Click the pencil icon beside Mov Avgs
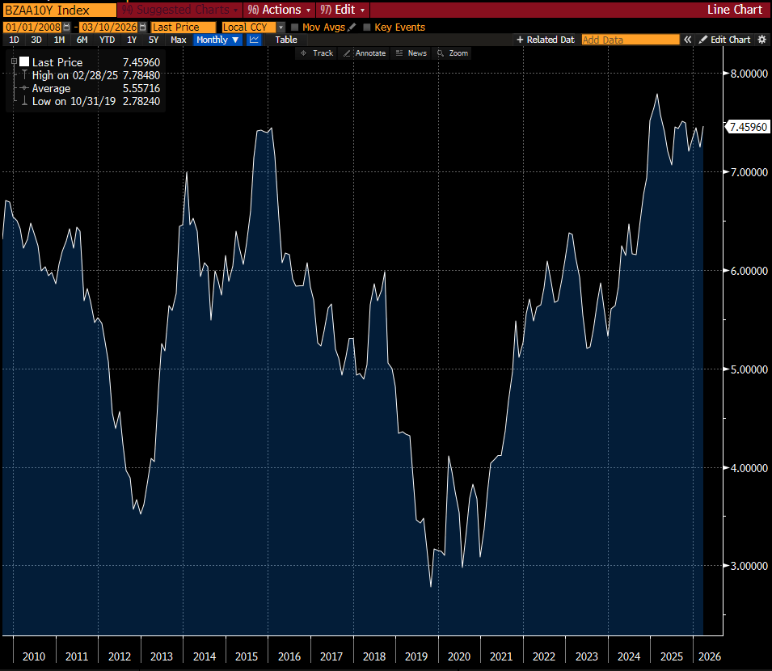The image size is (772, 671). pyautogui.click(x=352, y=27)
